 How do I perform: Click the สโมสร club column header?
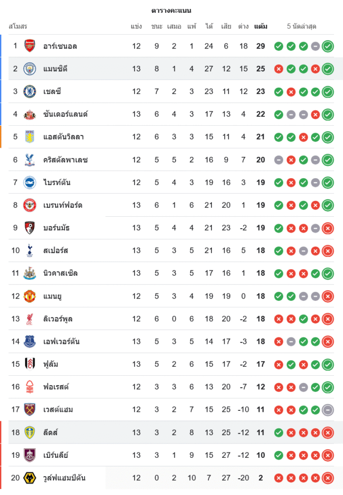coord(18,26)
